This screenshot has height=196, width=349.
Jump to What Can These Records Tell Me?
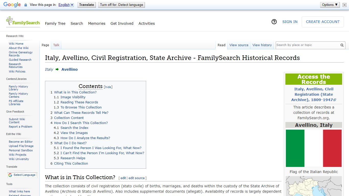tap(81, 113)
